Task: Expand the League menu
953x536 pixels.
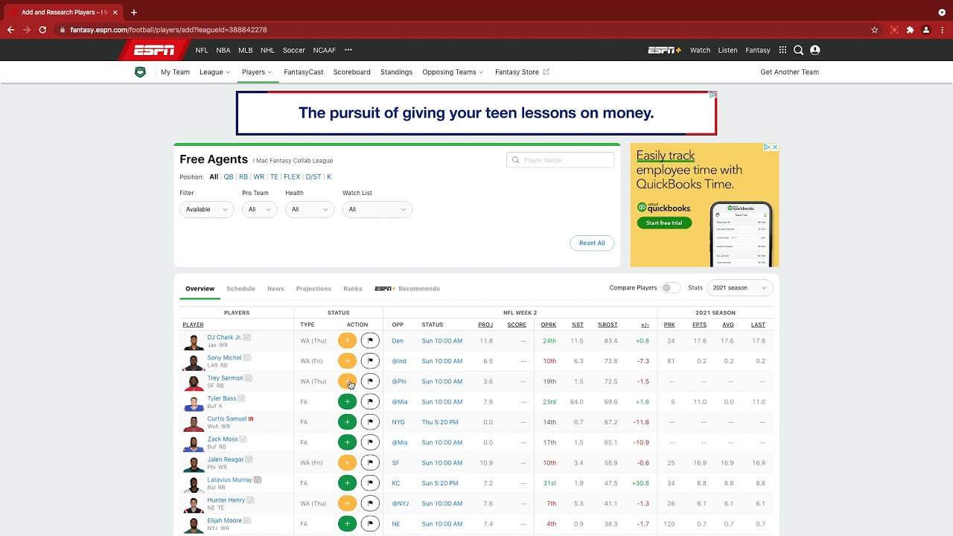Action: (x=214, y=72)
